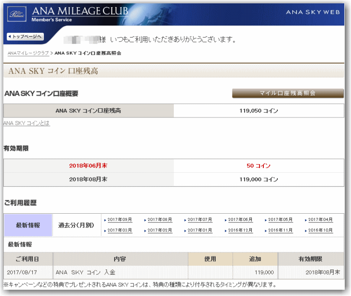Click the ご利用日 column header
Image resolution: width=351 pixels, height=296 pixels.
27,259
